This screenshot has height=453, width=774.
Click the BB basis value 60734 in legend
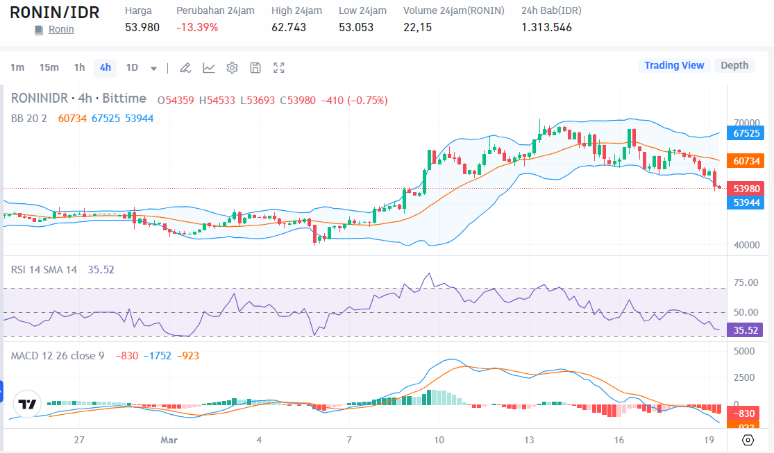[x=72, y=119]
